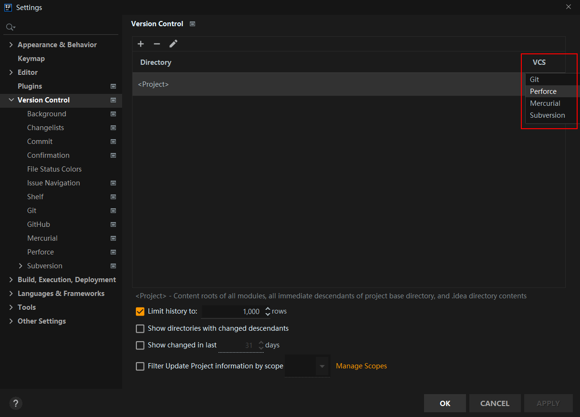Image resolution: width=580 pixels, height=417 pixels.
Task: Open Keymap settings page
Action: coord(31,59)
